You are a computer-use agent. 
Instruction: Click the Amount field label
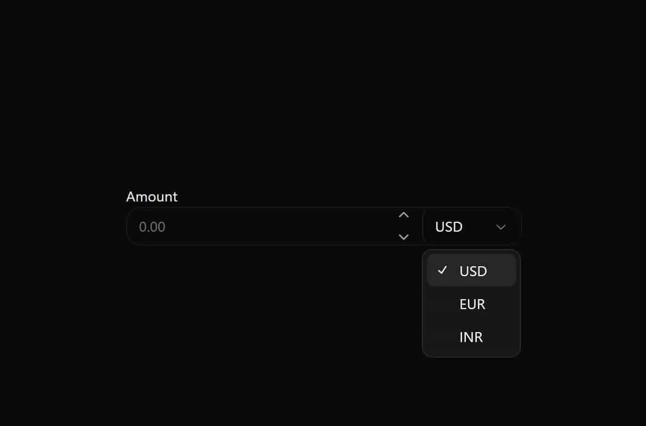tap(152, 196)
